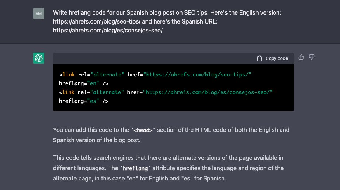Click the consejos-seo URL in user message
The height and width of the screenshot is (190, 340).
[x=108, y=30]
